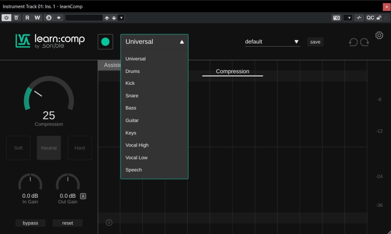Click the plugin window resize handle corner
The width and height of the screenshot is (391, 234).
coord(388,231)
